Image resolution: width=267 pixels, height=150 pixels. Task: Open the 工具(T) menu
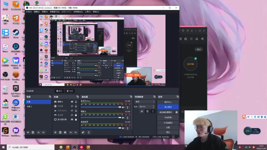pos(88,12)
